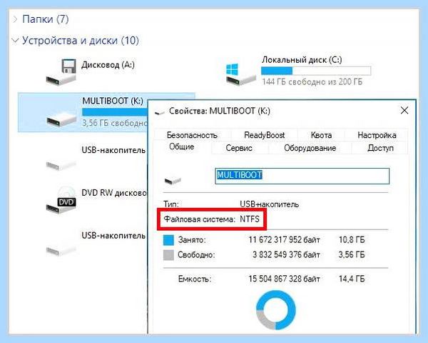The width and height of the screenshot is (428, 343).
Task: Click the Емкость: label
Action: click(x=195, y=279)
